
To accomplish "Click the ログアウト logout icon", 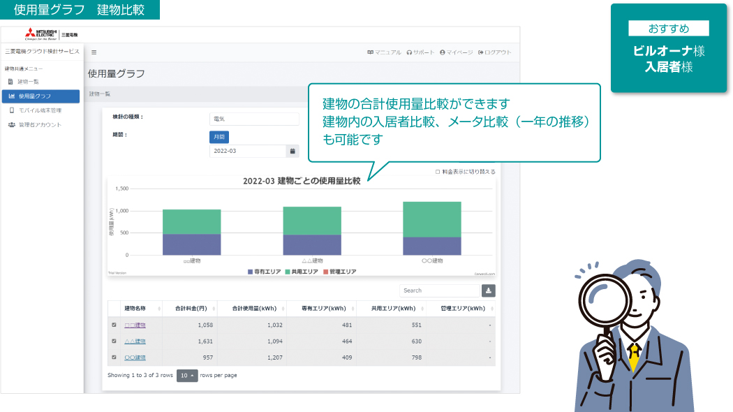I will [x=481, y=52].
